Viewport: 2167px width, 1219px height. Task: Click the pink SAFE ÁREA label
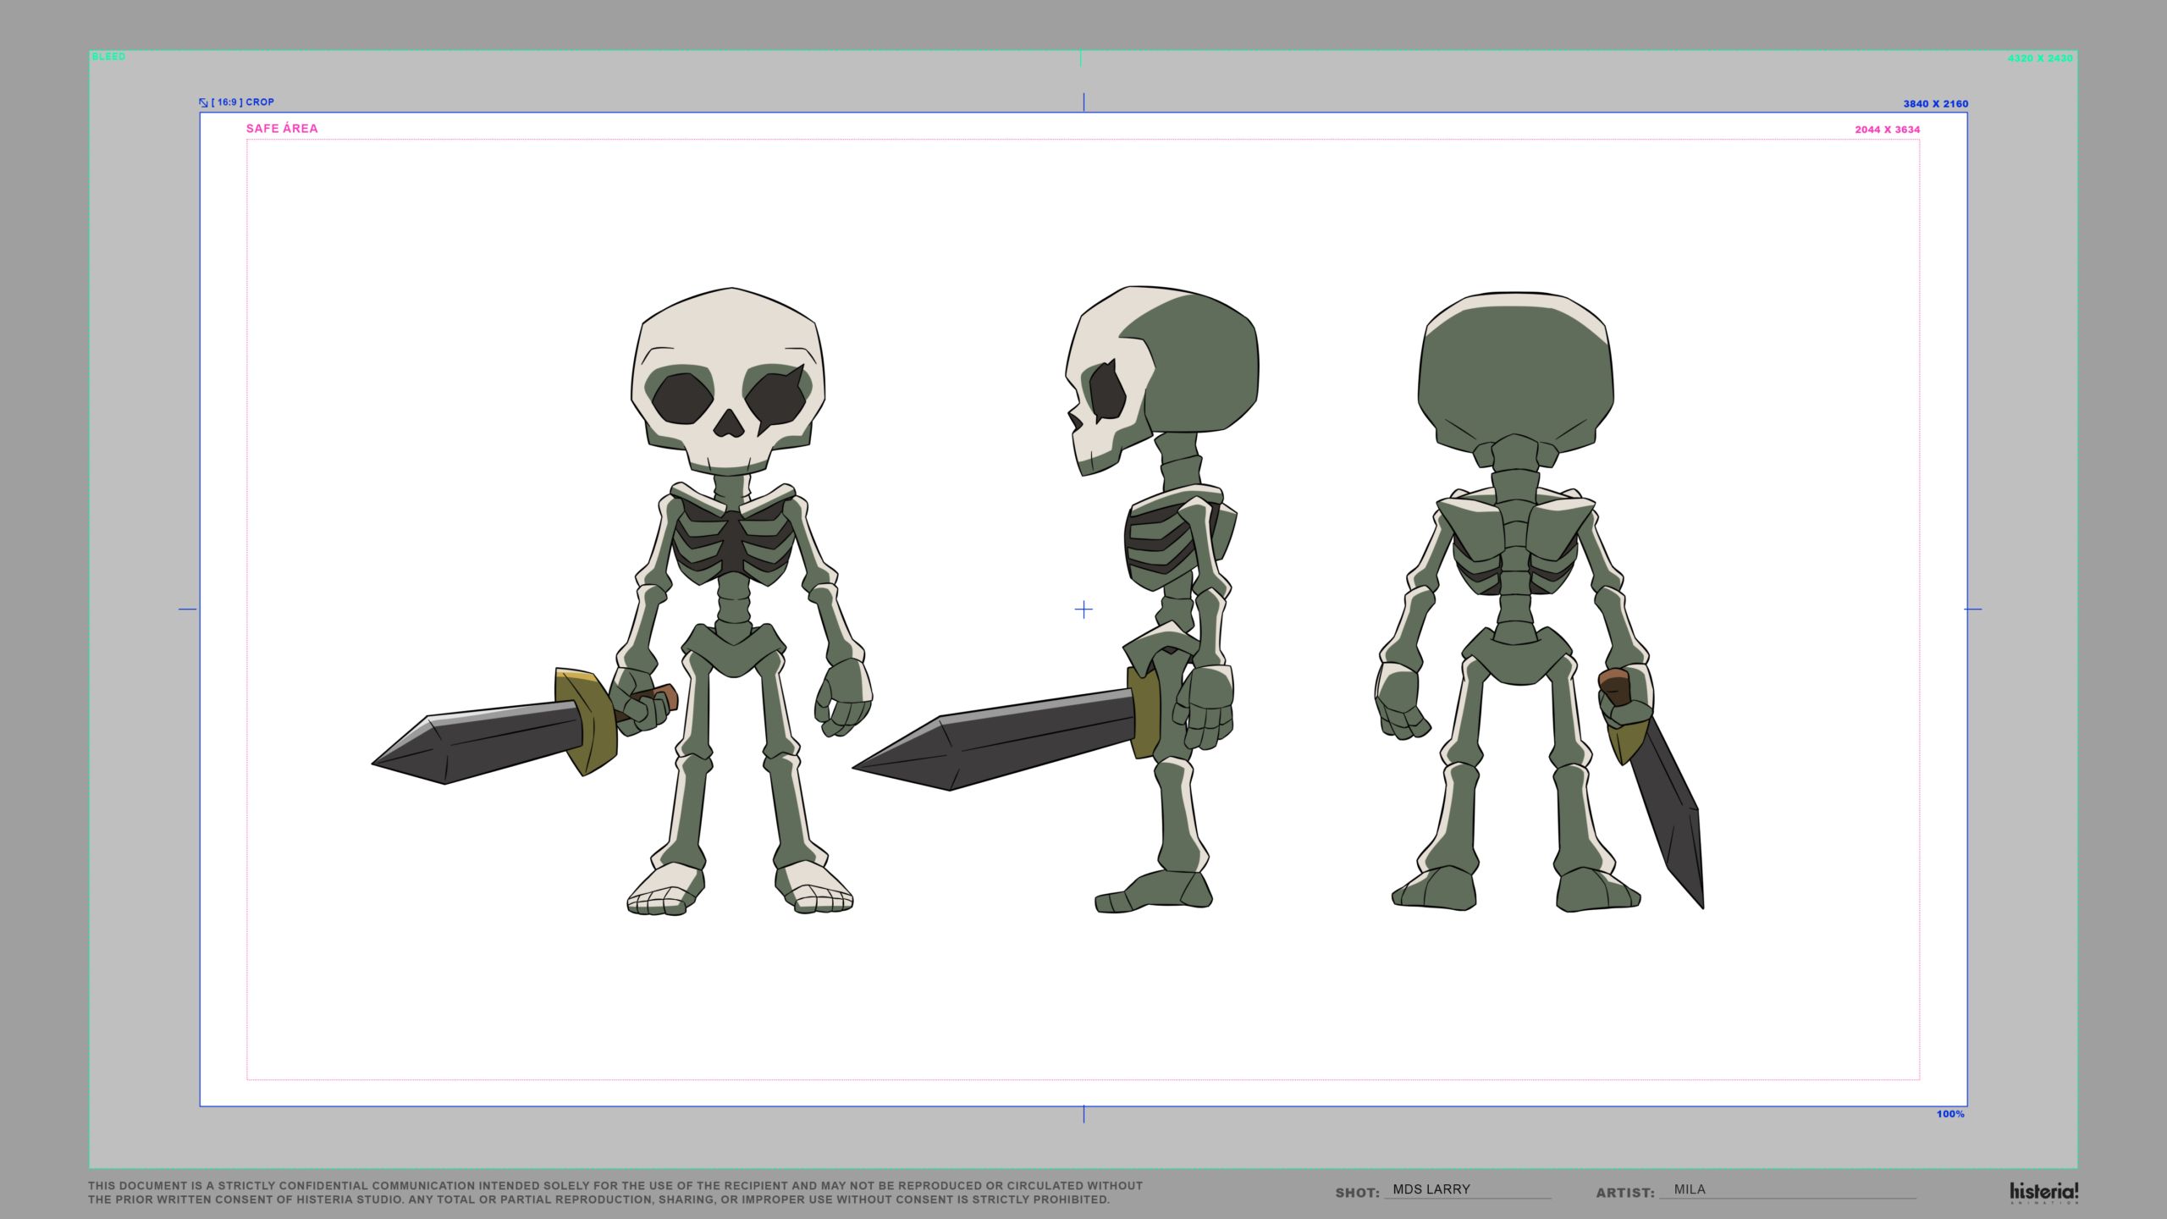(x=282, y=129)
